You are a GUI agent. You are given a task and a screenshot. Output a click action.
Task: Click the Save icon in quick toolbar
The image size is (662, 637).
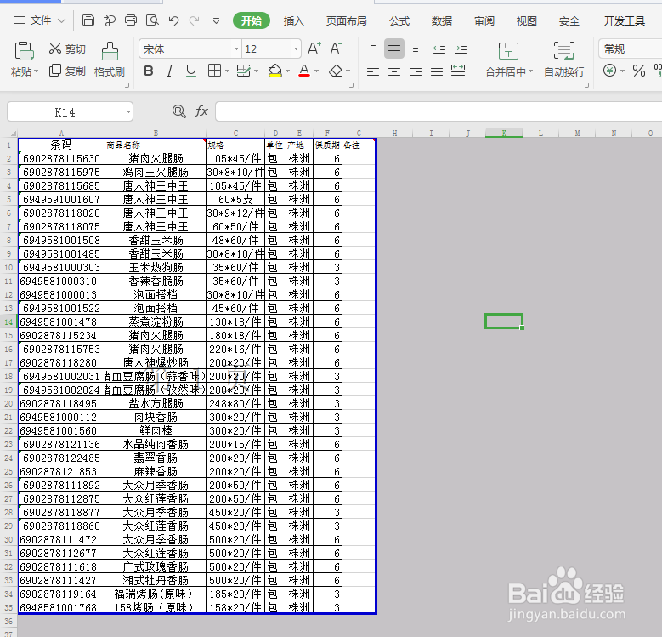click(x=88, y=20)
